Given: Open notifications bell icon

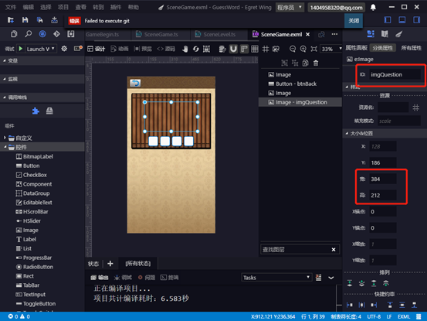Looking at the screenshot, I should click(x=373, y=8).
